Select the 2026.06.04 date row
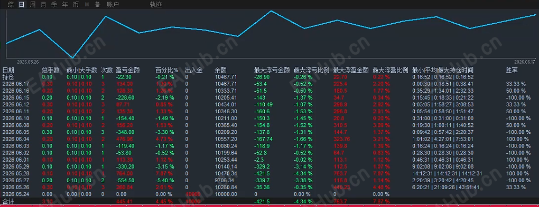Image resolution: width=539 pixels, height=207 pixels. pos(15,139)
